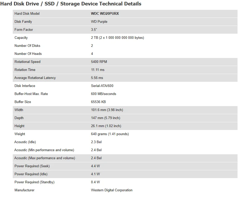This screenshot has width=250, height=197.
Task: Click the Power Required (Standby) label
Action: 34,182
